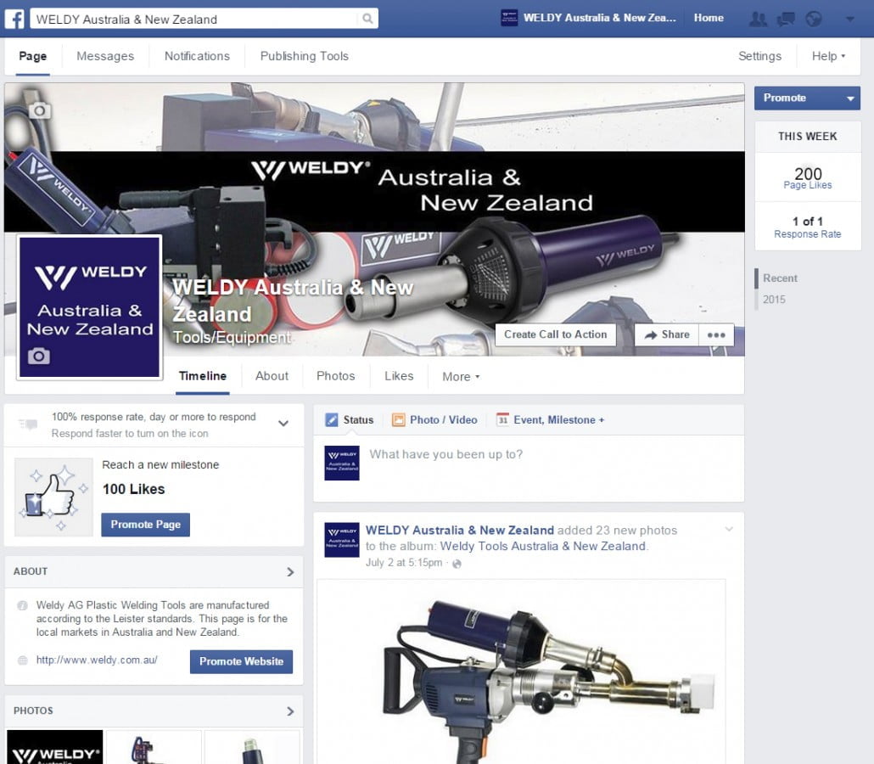
Task: Switch to the Publishing Tools tab
Action: click(x=304, y=56)
